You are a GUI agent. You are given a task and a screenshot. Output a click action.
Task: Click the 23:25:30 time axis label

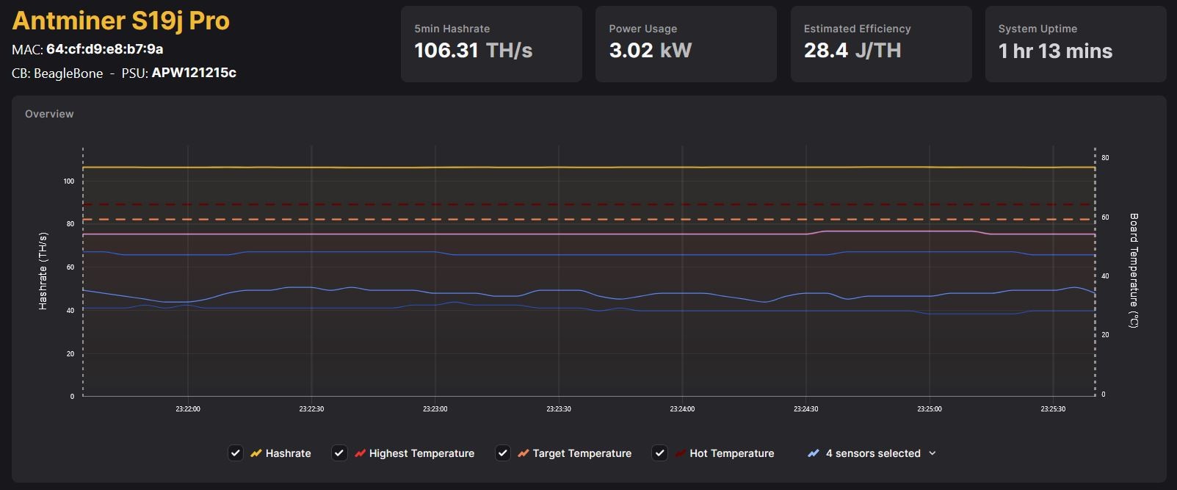(1053, 409)
